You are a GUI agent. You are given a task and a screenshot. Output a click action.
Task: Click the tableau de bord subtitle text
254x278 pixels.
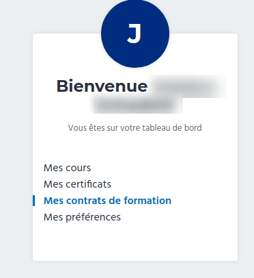[135, 128]
